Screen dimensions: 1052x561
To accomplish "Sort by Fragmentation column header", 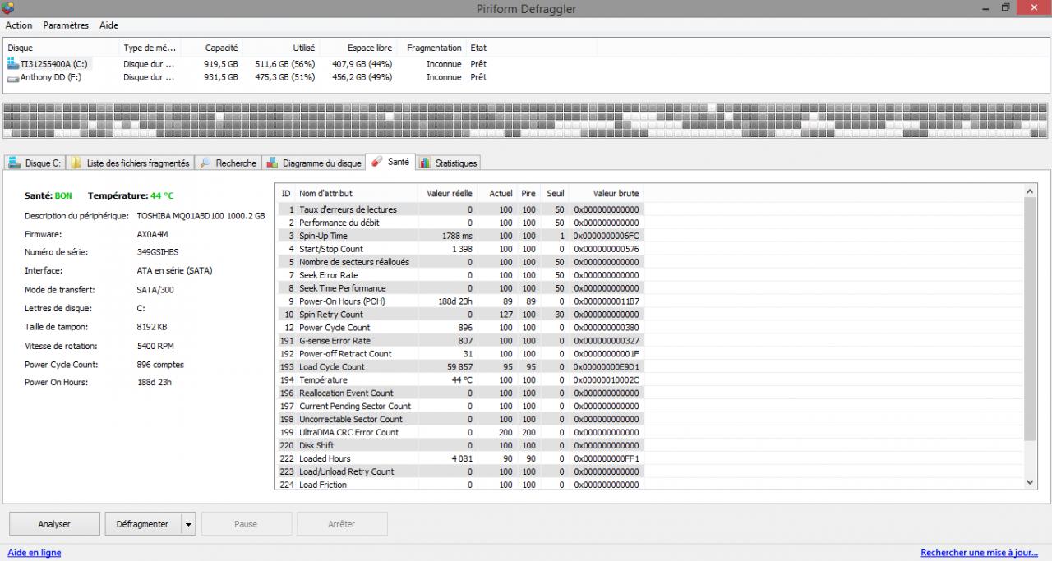I will (x=433, y=48).
